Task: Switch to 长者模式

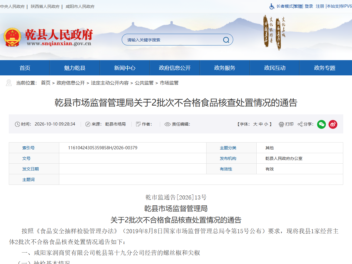Action: pos(285,6)
